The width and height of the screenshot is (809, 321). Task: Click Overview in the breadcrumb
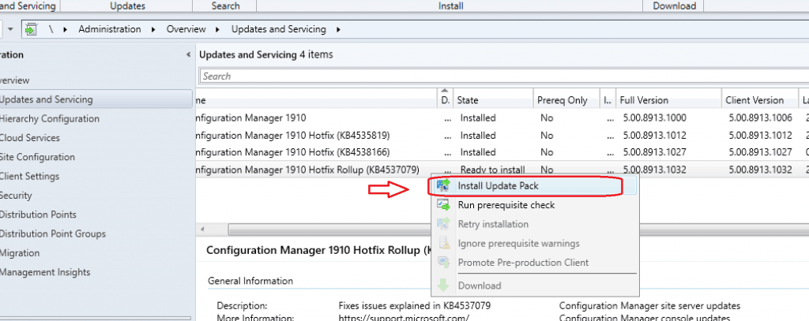pos(186,29)
